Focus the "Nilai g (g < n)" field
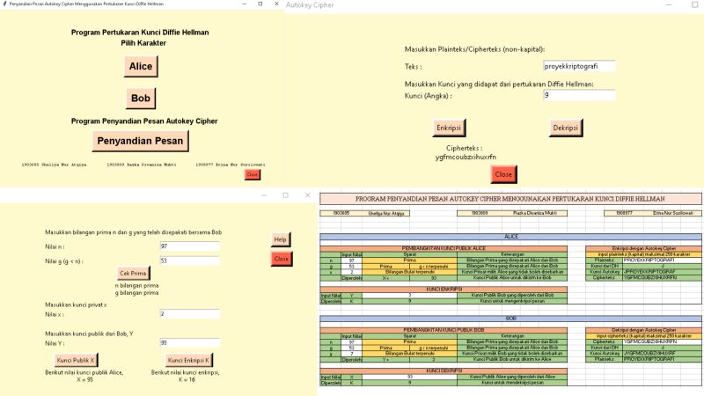704x396 pixels. point(190,260)
